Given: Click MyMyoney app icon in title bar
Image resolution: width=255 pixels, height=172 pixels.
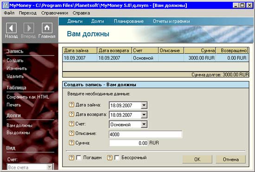Looking at the screenshot, I should [6, 6].
